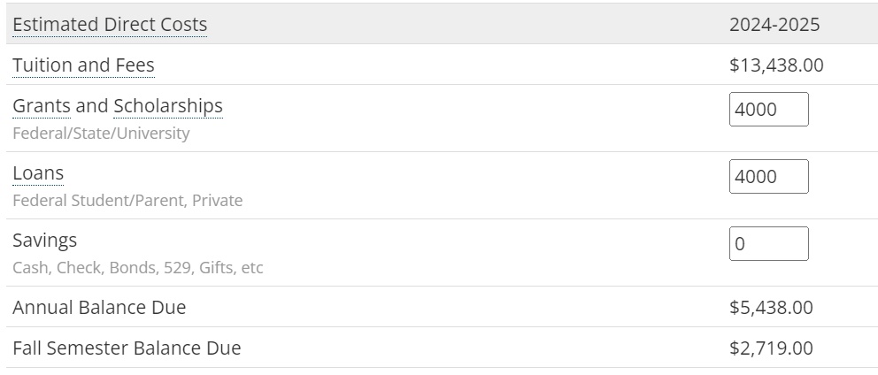Click the Tuition and Fees underlined term
This screenshot has width=878, height=375.
point(83,65)
